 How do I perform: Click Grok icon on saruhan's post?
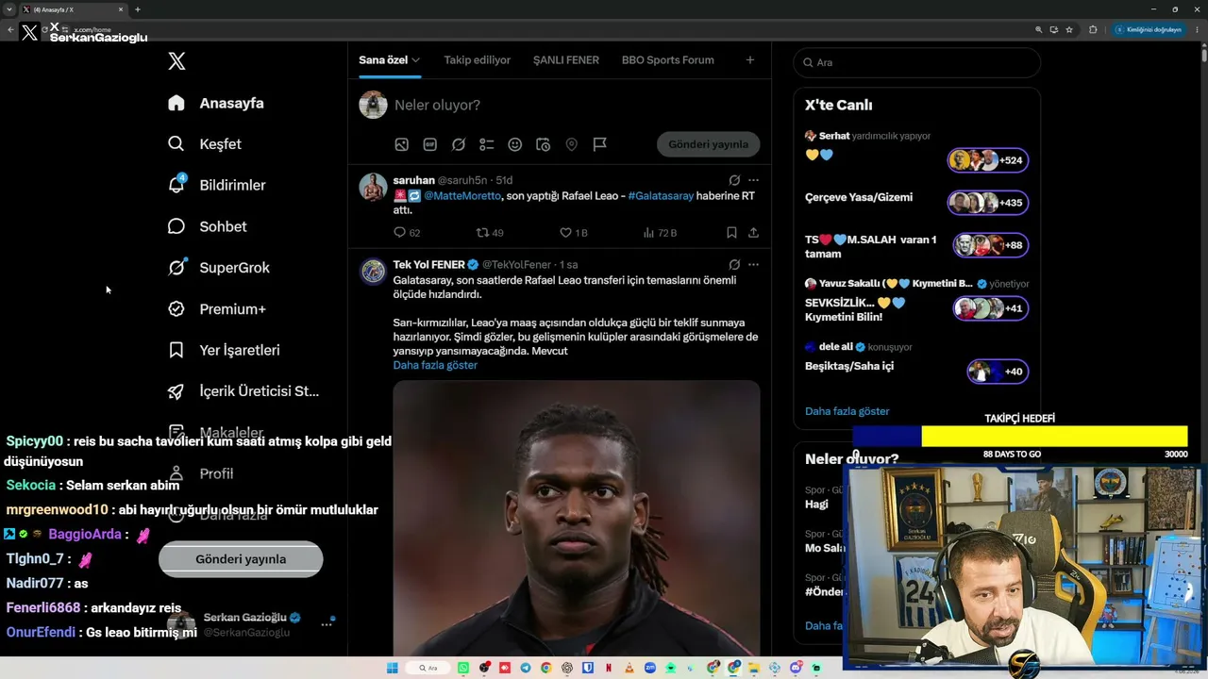[x=734, y=180]
